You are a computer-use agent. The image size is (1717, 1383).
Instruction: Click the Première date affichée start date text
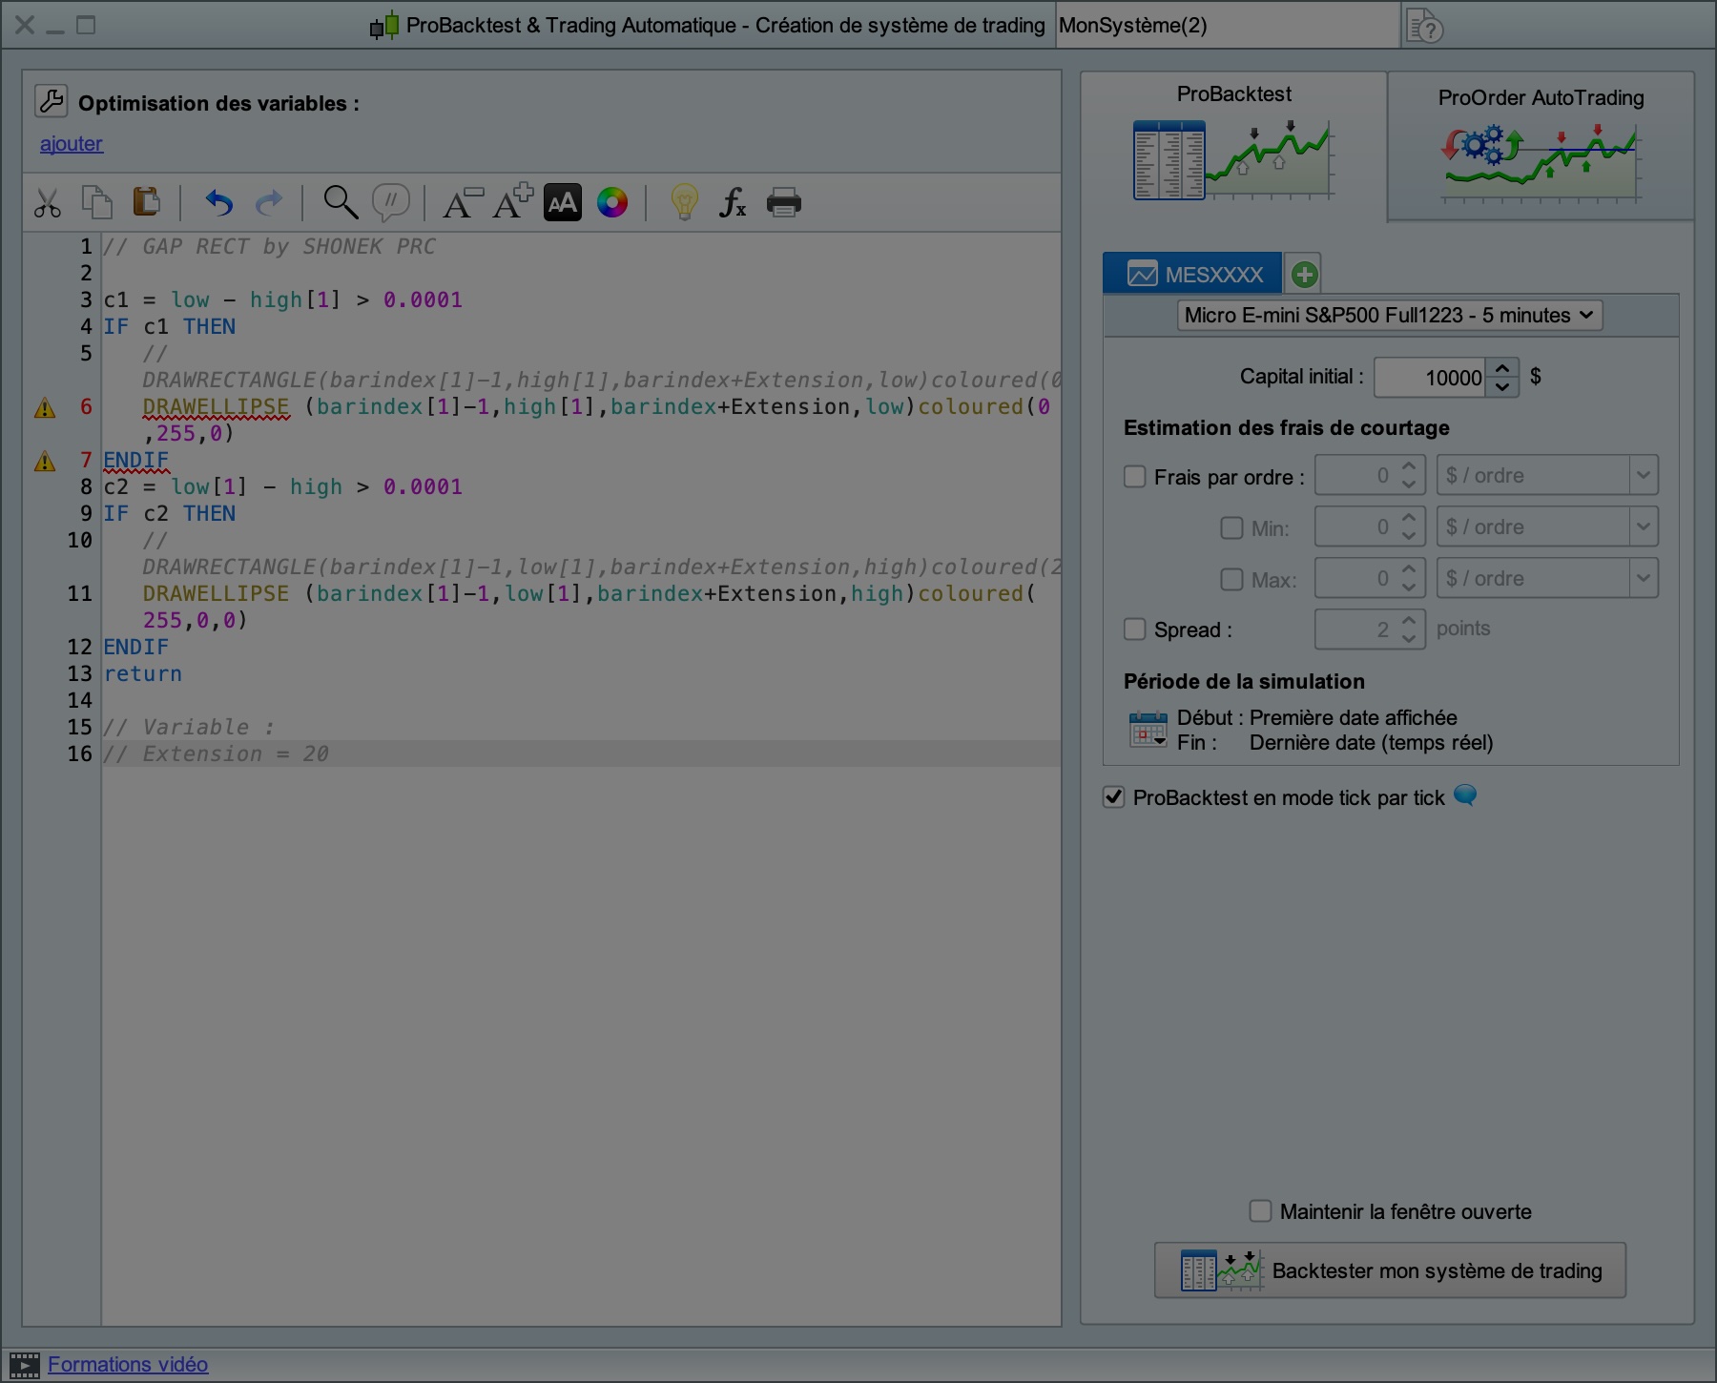[1354, 717]
